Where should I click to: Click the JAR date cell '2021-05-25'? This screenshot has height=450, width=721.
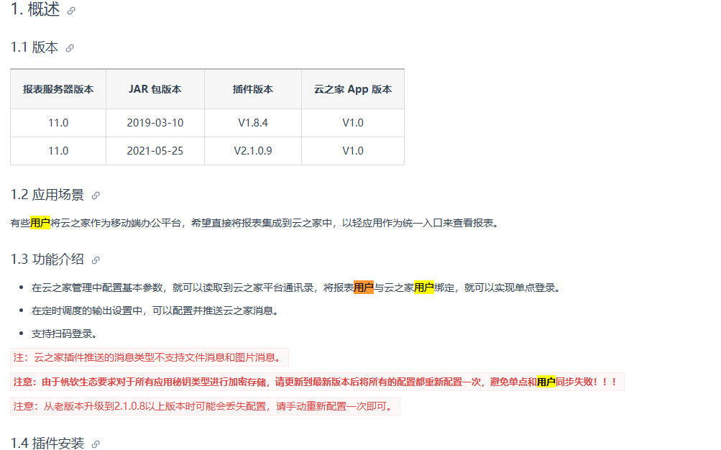click(155, 151)
